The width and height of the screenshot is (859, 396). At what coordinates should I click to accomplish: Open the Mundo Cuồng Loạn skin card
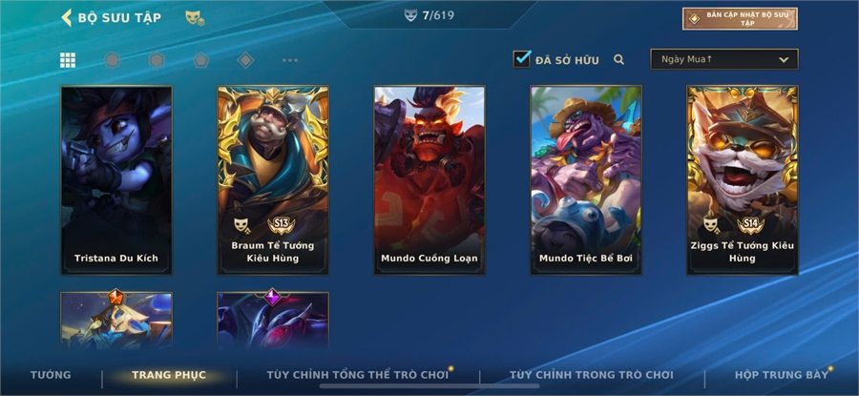(x=429, y=180)
